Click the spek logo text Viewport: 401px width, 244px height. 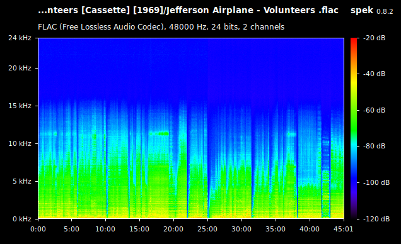[x=362, y=11]
